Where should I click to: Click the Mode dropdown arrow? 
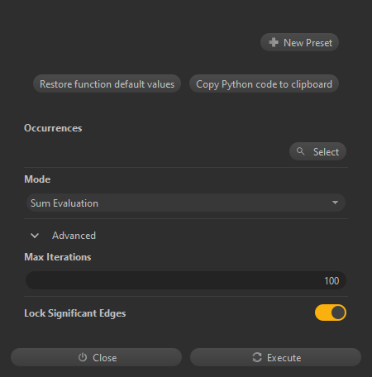[335, 203]
